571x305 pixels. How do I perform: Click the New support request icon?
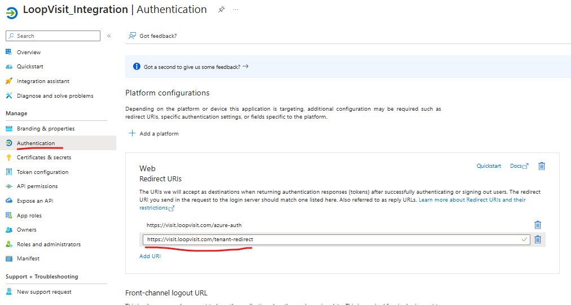point(8,291)
